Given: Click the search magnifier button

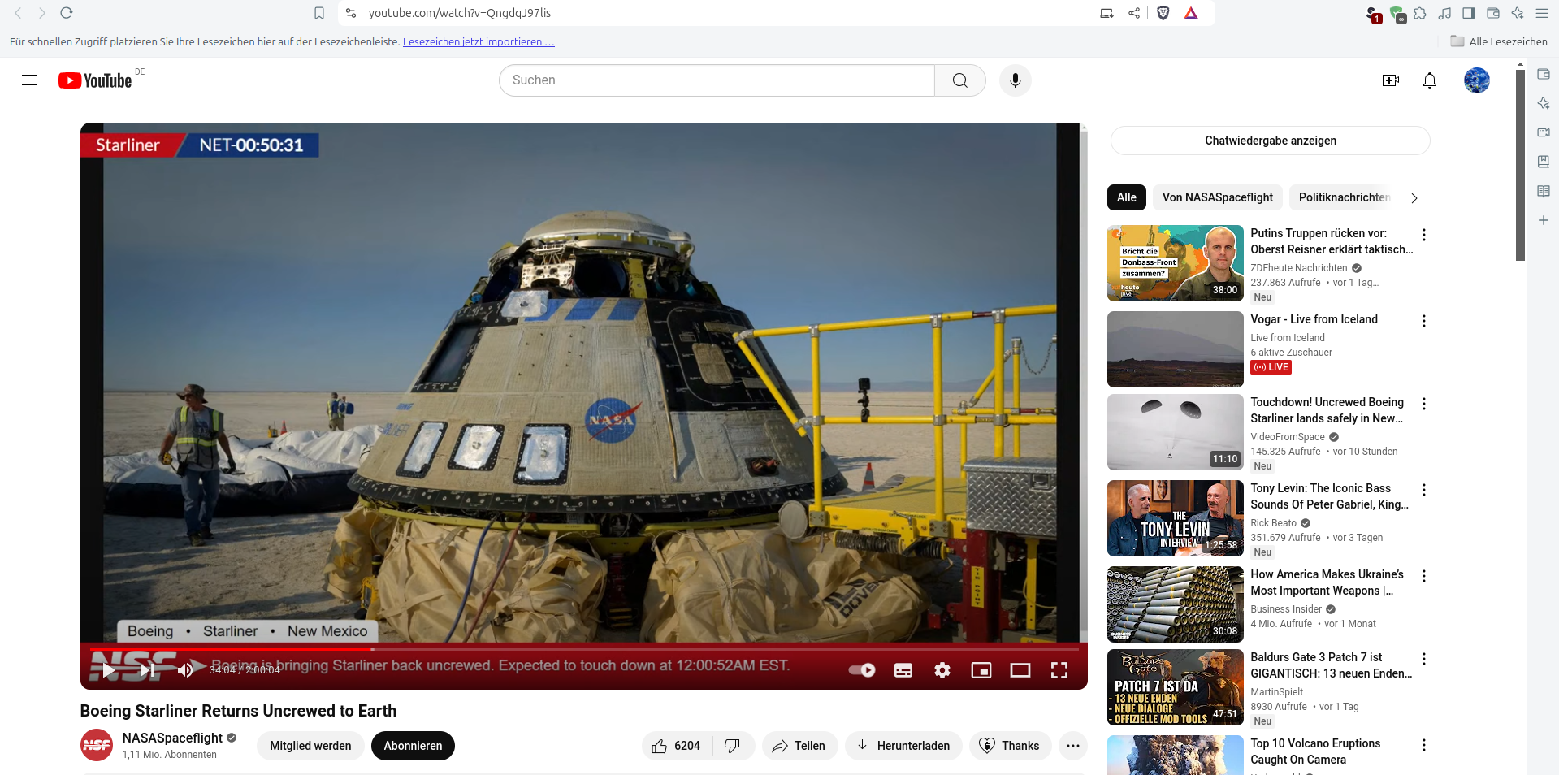Looking at the screenshot, I should 959,80.
